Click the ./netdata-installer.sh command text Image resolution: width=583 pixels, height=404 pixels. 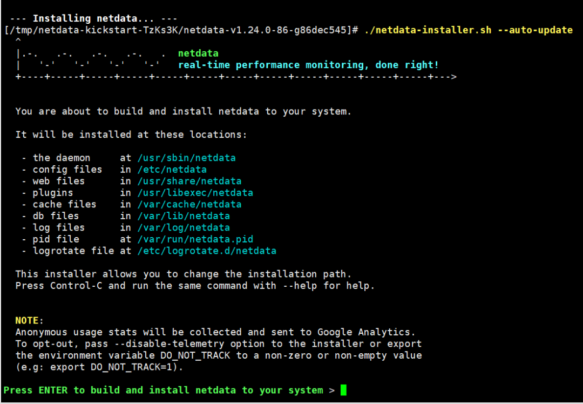[428, 30]
